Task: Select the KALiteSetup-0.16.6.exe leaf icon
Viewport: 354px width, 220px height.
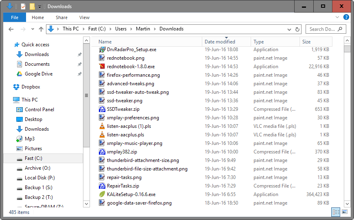Action: pos(102,194)
